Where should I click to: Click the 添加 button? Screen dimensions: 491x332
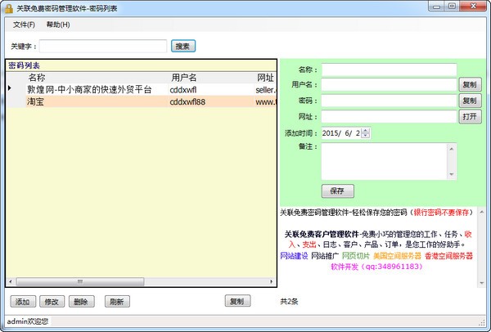[x=23, y=302]
